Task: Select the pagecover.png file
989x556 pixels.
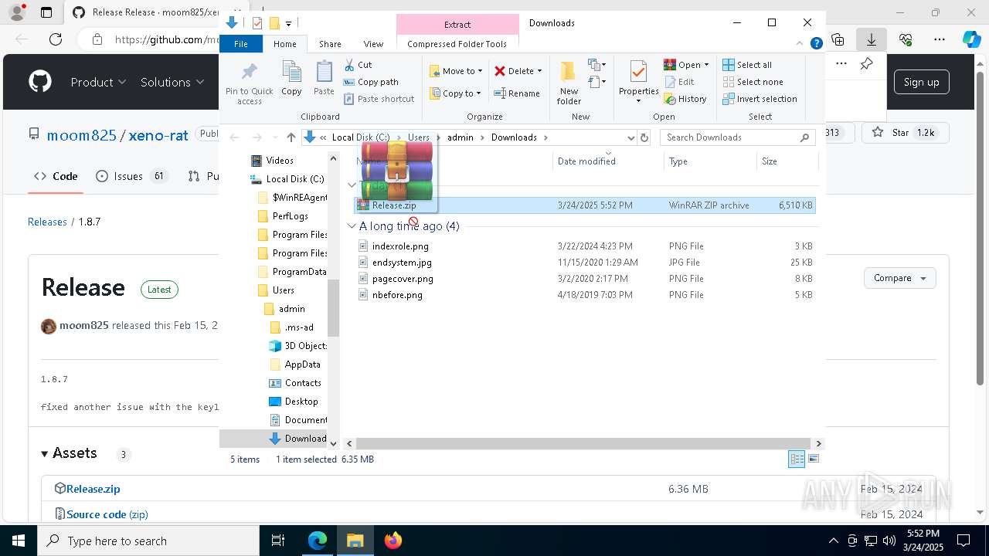Action: pyautogui.click(x=403, y=279)
